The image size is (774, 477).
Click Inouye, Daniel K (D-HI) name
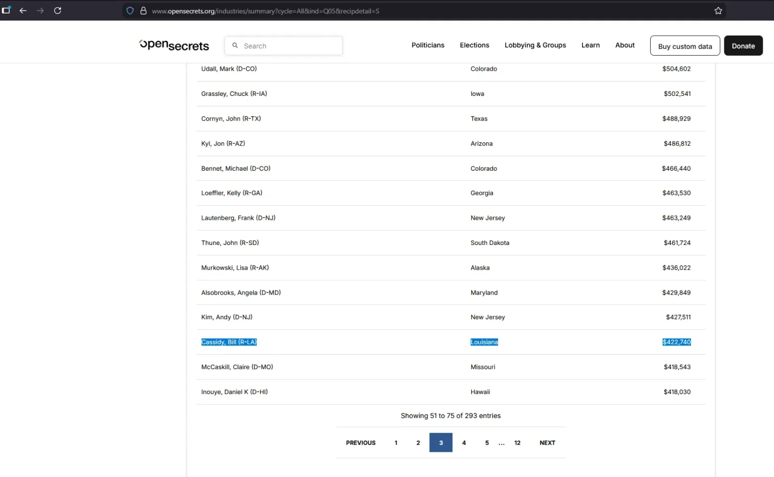(x=234, y=392)
